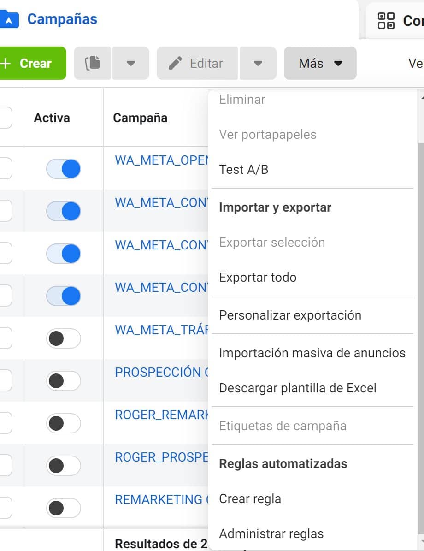The image size is (424, 551).
Task: Collapse the Más dropdown menu
Action: [x=320, y=63]
